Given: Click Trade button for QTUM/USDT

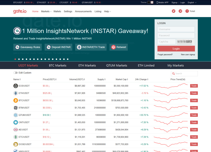Looking at the screenshot, I should click(194, 115).
